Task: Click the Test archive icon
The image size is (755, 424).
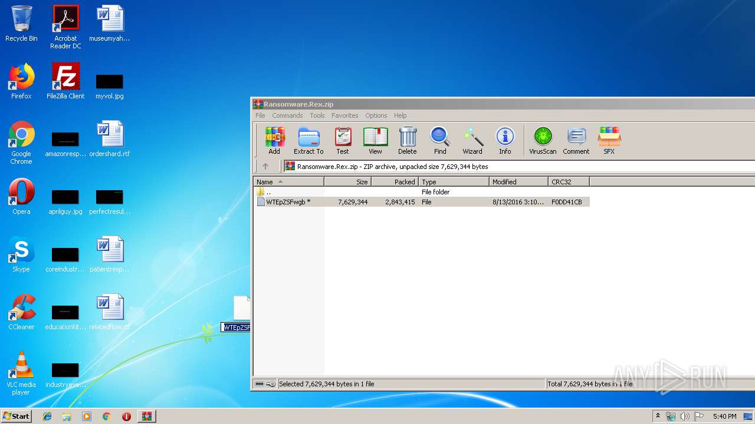Action: tap(343, 141)
